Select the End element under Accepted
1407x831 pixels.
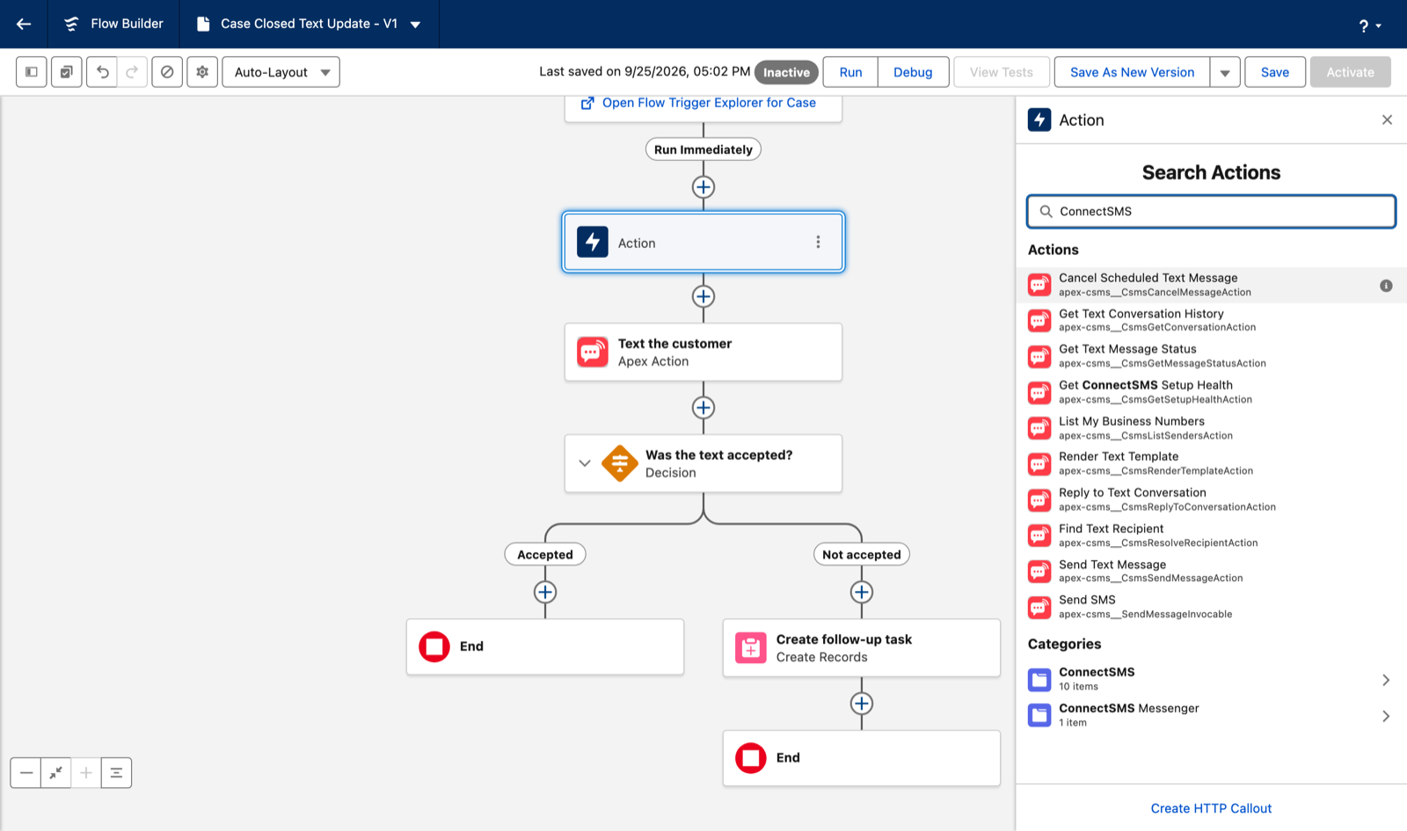click(x=545, y=647)
